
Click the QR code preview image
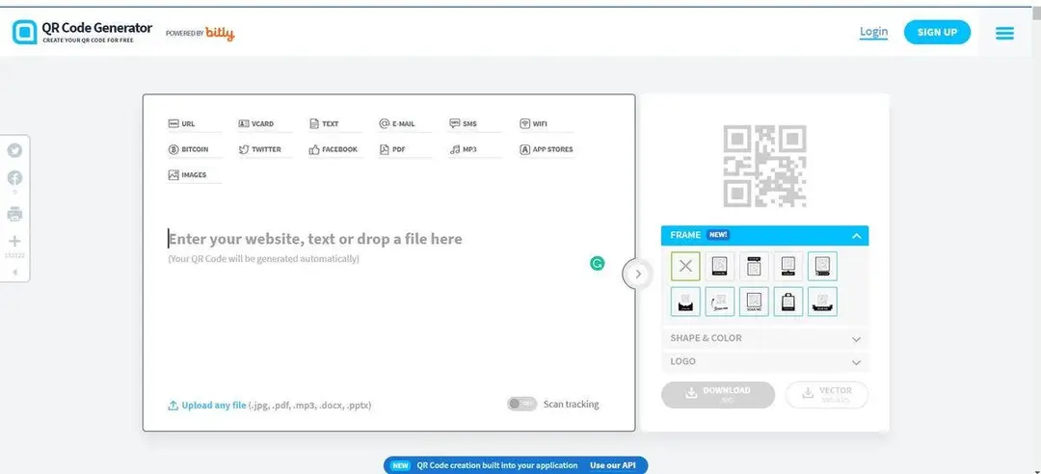pos(764,166)
